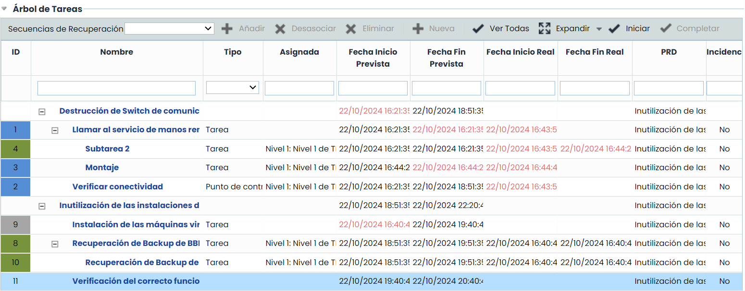Image resolution: width=745 pixels, height=291 pixels.
Task: Click the Añadir plus icon
Action: (227, 29)
